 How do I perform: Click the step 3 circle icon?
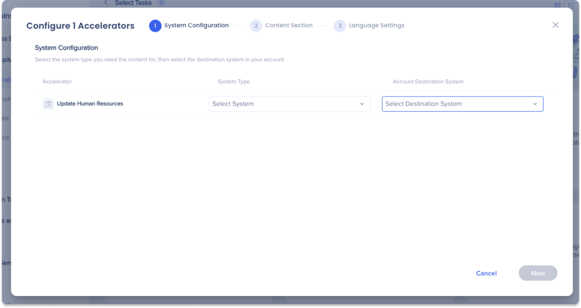coord(339,26)
